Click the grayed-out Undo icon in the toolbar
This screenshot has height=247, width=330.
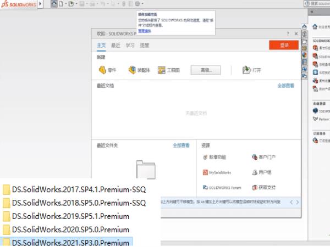click(103, 4)
